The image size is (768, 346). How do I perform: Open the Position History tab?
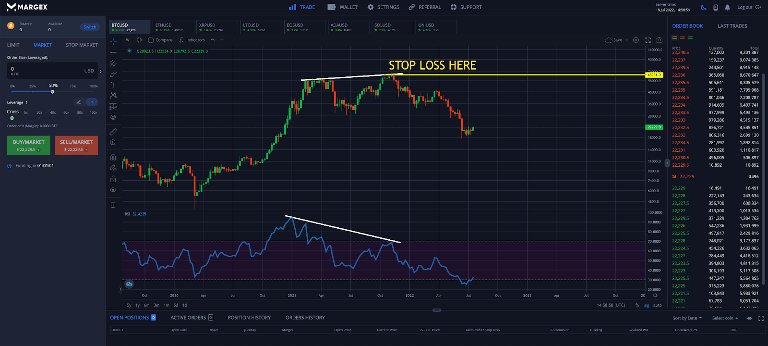(249, 318)
